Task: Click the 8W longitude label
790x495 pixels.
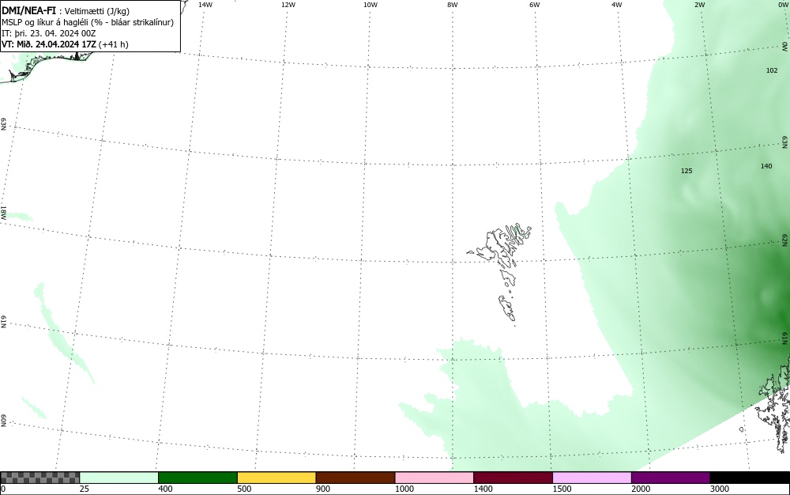Action: (x=453, y=5)
